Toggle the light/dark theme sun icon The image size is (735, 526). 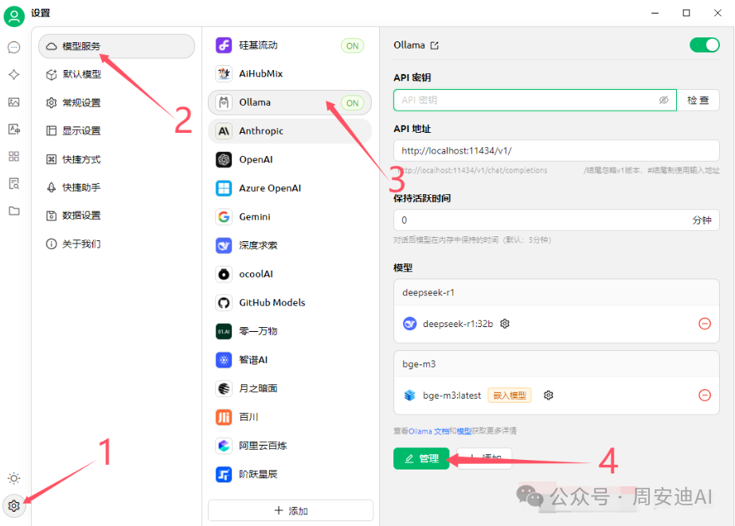14,478
